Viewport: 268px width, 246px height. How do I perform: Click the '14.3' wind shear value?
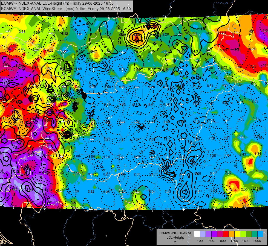point(195,51)
